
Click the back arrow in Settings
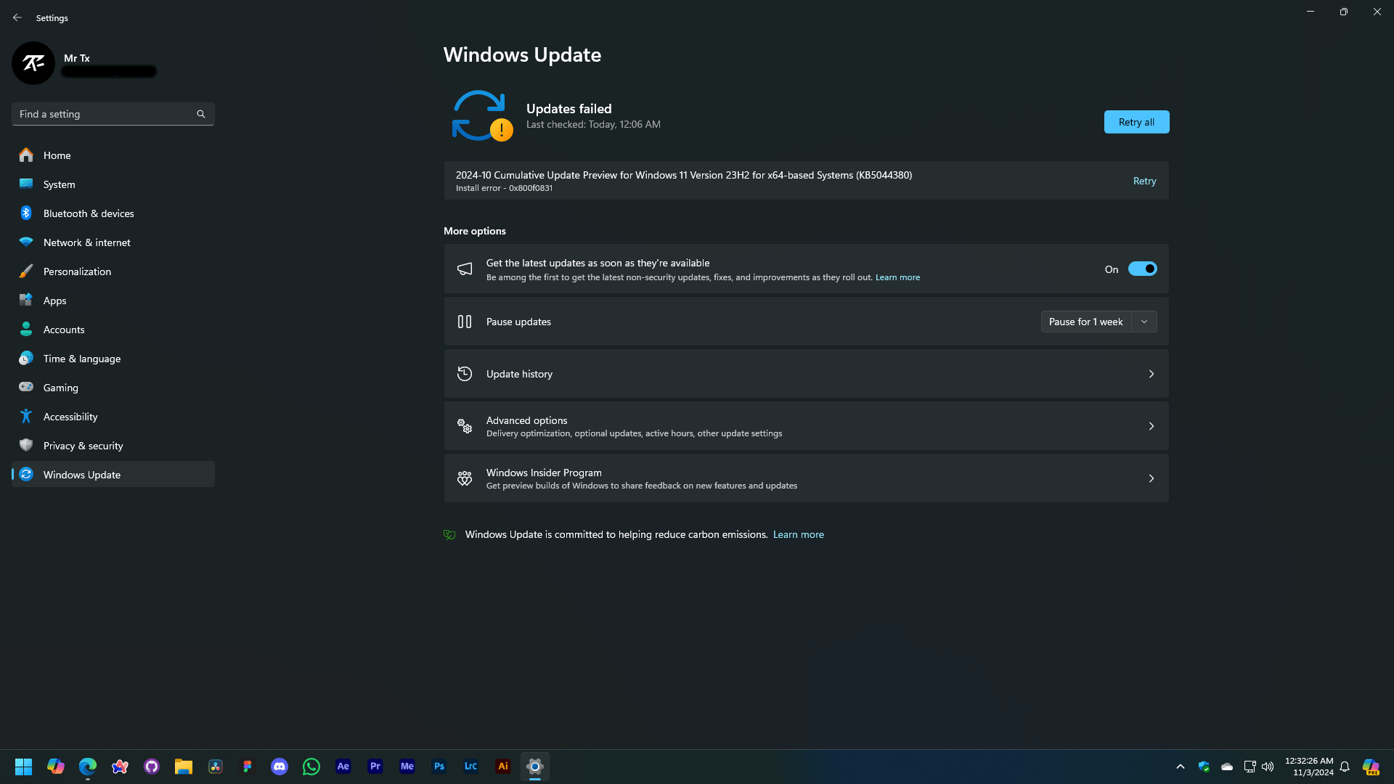[x=17, y=17]
